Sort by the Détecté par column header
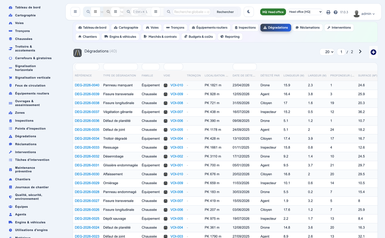Viewport: 385px width, 238px height. pos(270,76)
